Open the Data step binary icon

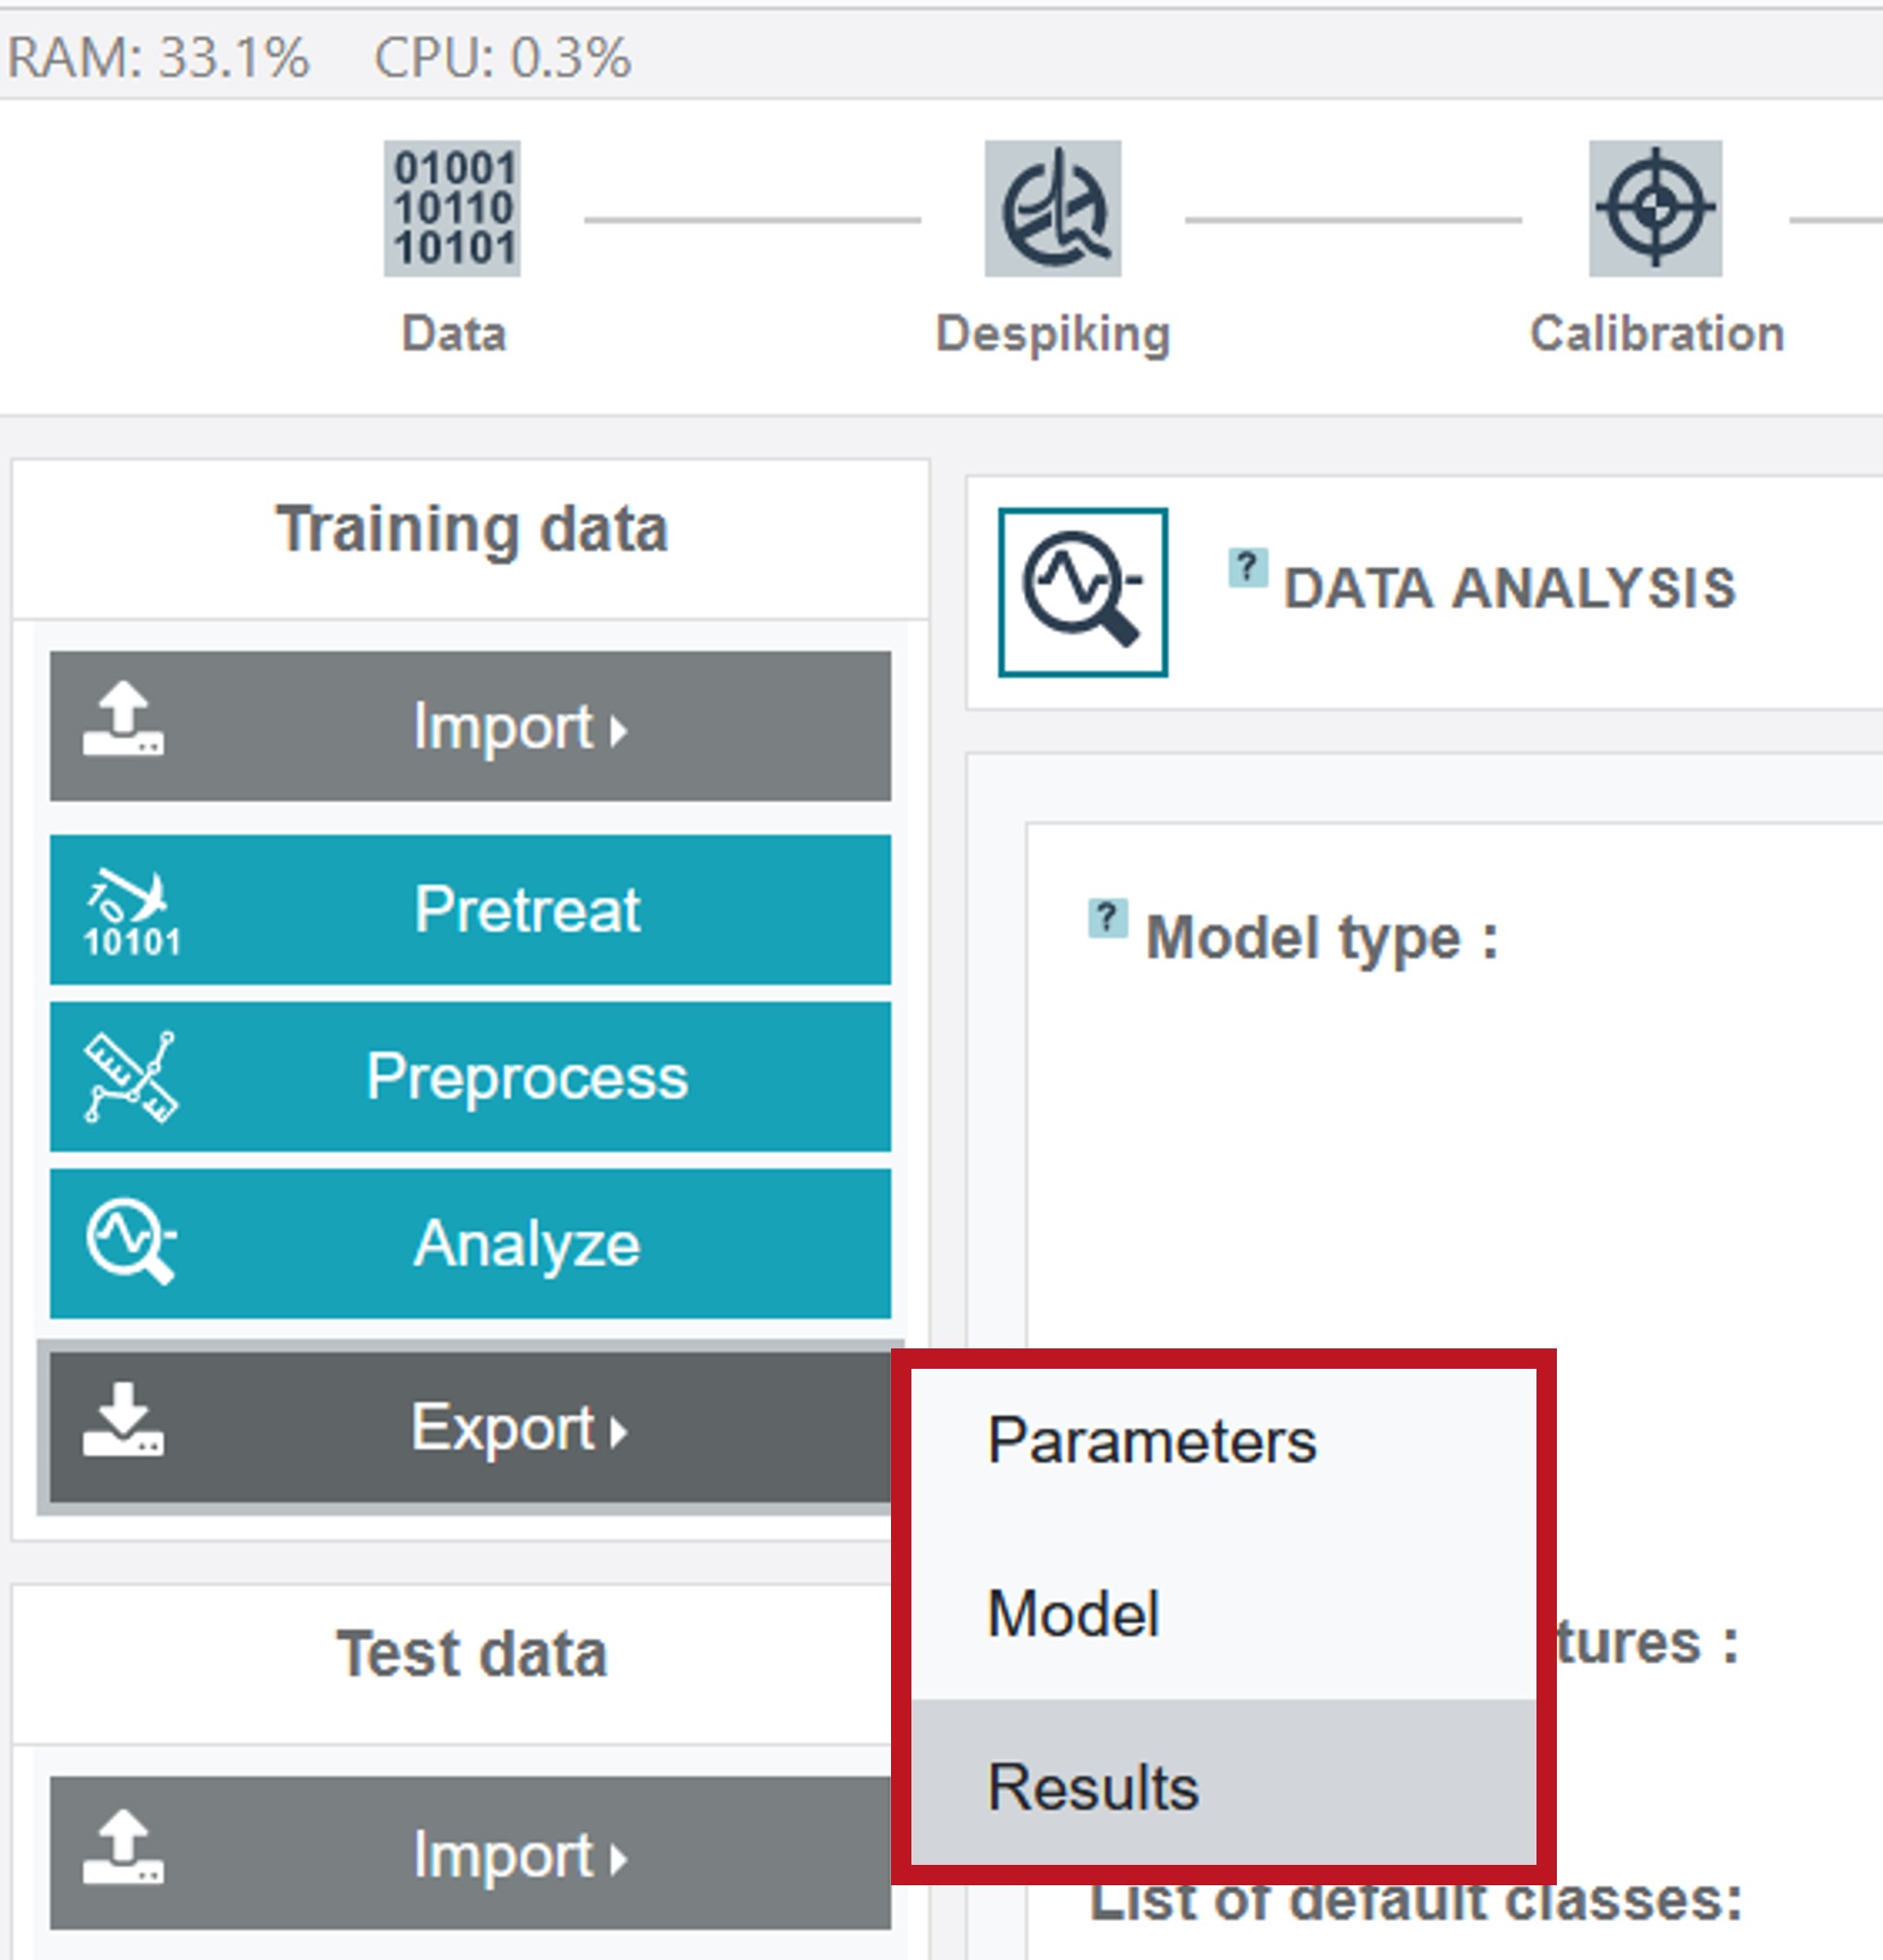pyautogui.click(x=452, y=208)
